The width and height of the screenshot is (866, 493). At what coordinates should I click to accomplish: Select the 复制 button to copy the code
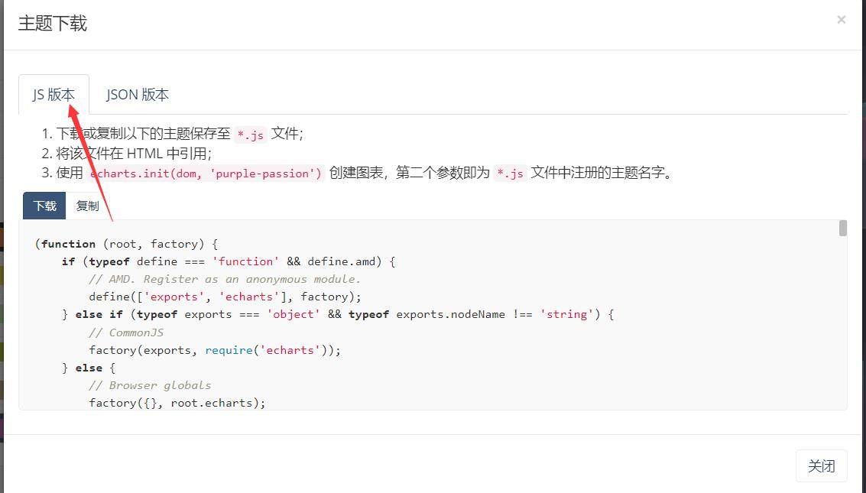pos(88,206)
